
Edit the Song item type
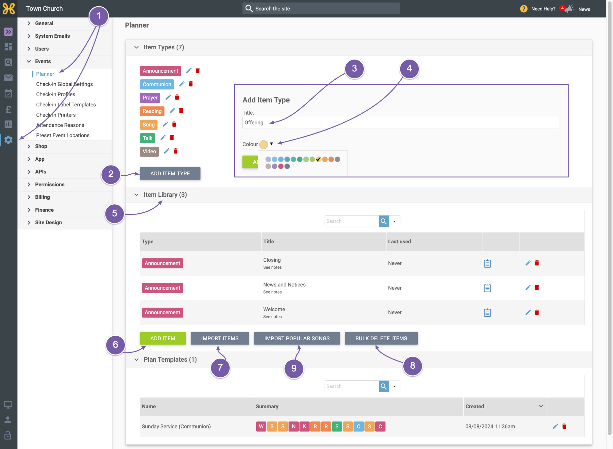coord(165,124)
